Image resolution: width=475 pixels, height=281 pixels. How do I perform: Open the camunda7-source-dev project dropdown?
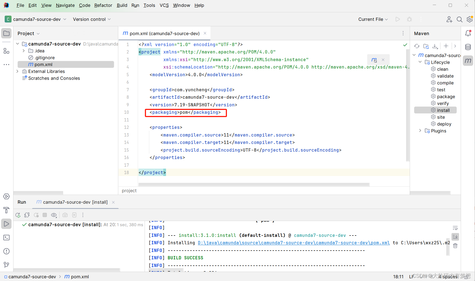[36, 19]
